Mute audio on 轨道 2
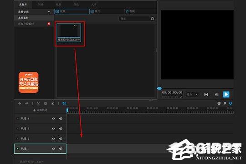Screen dimensions: 246x164 point(61,138)
